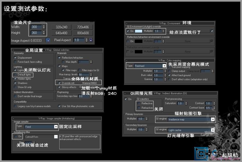The width and height of the screenshot is (242, 162).
Task: Toggle the Hidden lights checkbox
Action: point(15,79)
